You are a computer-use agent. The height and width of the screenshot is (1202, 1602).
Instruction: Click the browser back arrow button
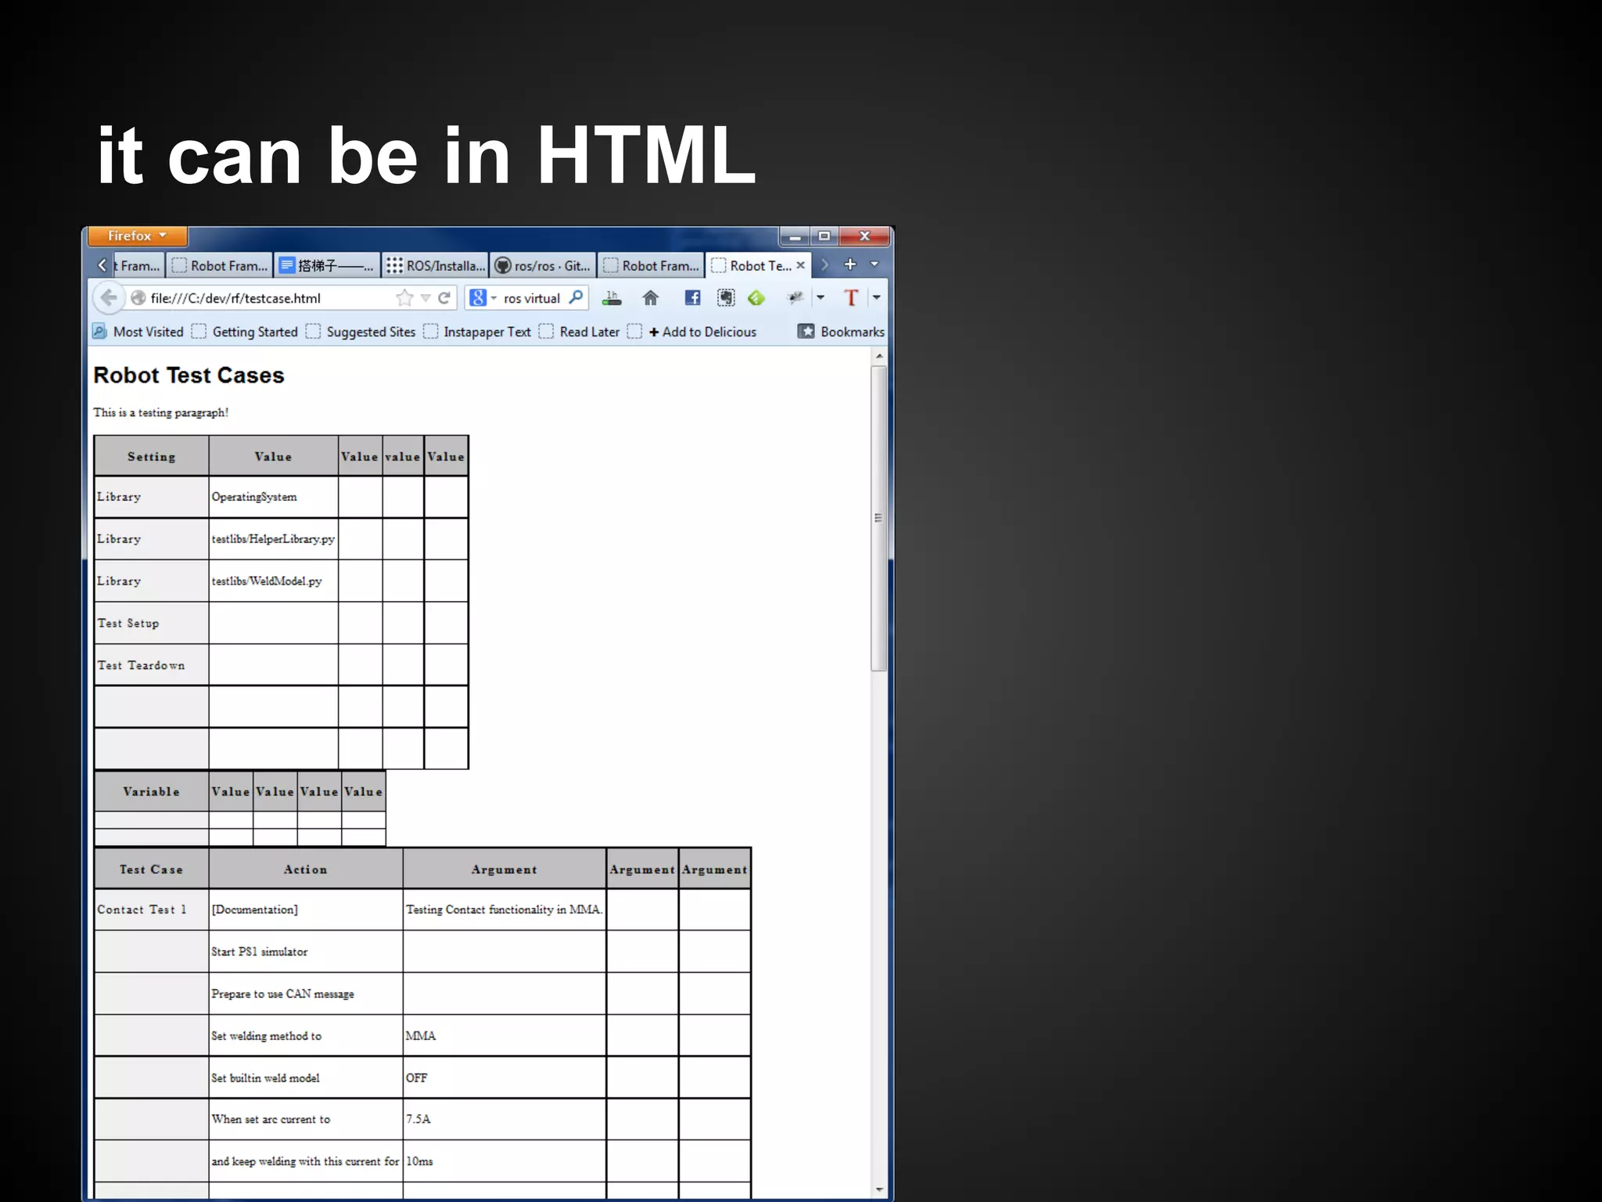109,297
